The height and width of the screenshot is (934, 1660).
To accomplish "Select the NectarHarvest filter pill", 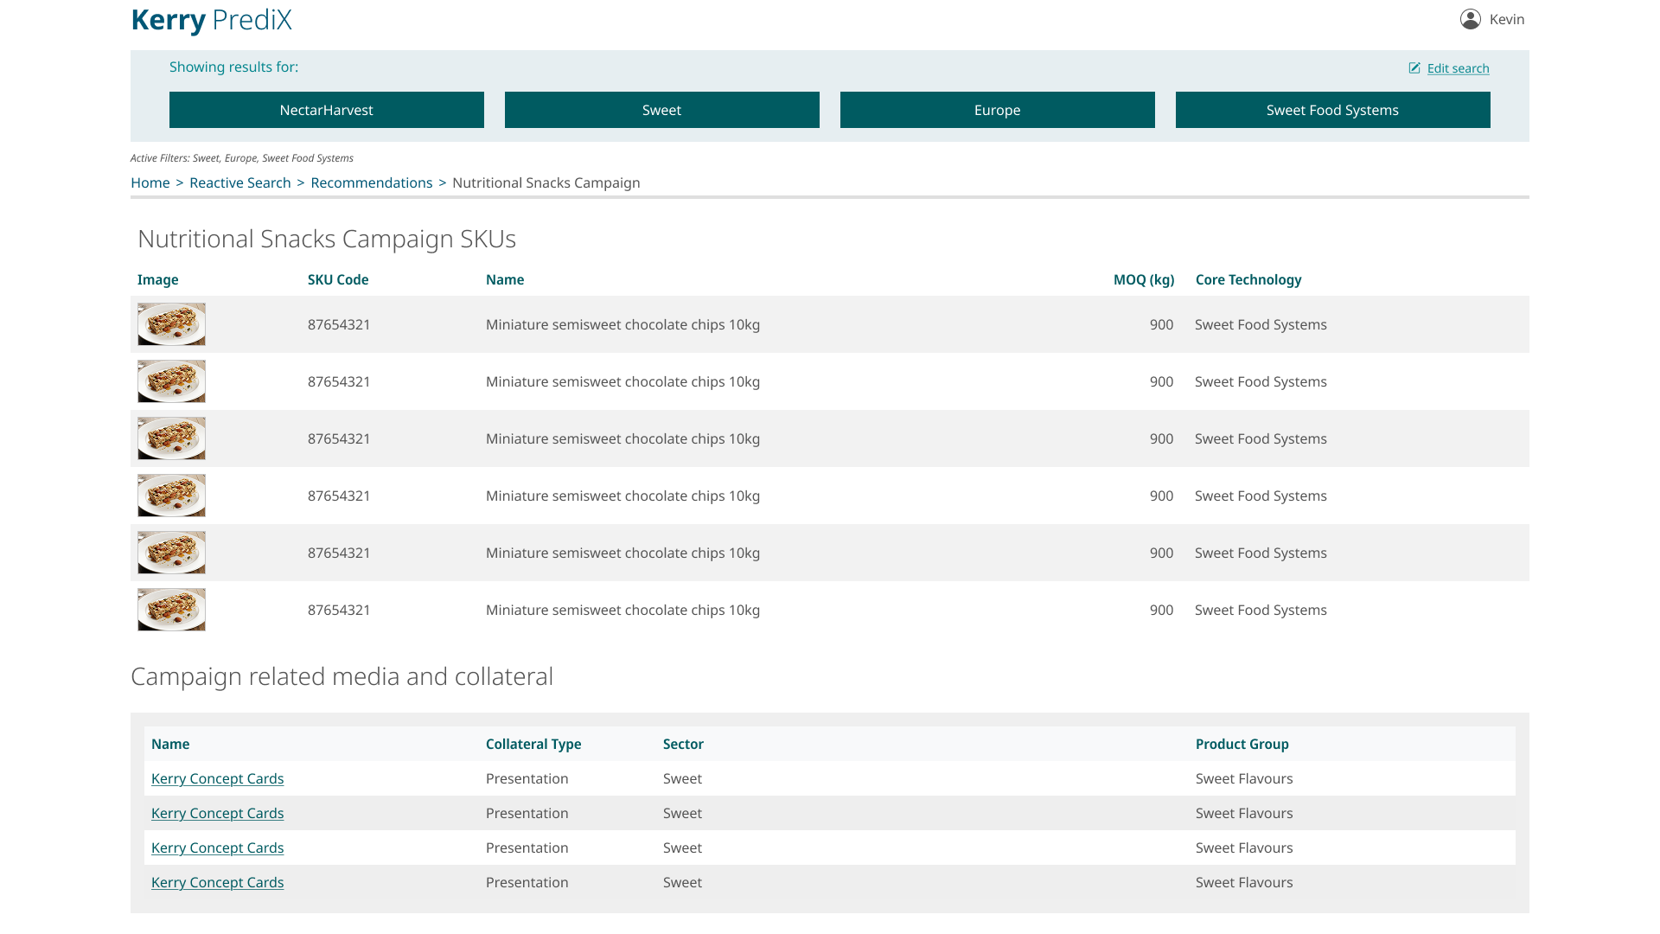I will pos(326,110).
